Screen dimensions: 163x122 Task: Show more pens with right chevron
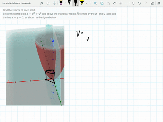point(86,3)
